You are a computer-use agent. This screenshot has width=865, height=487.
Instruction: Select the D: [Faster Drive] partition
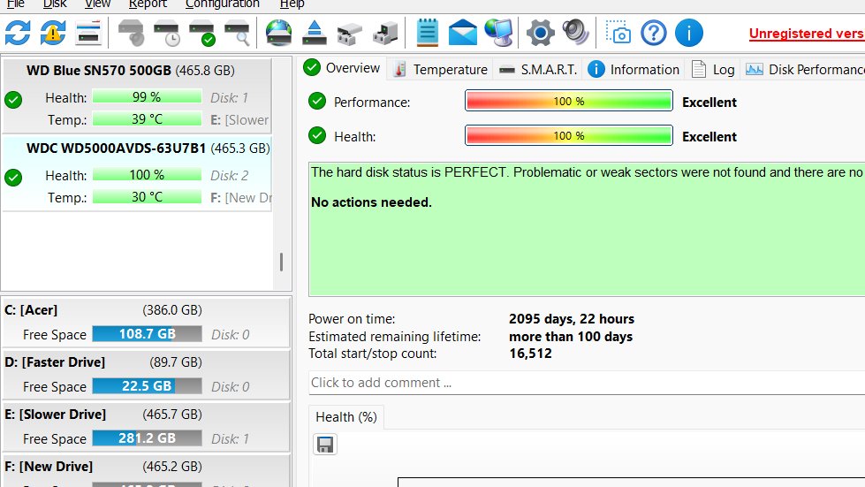coord(146,375)
